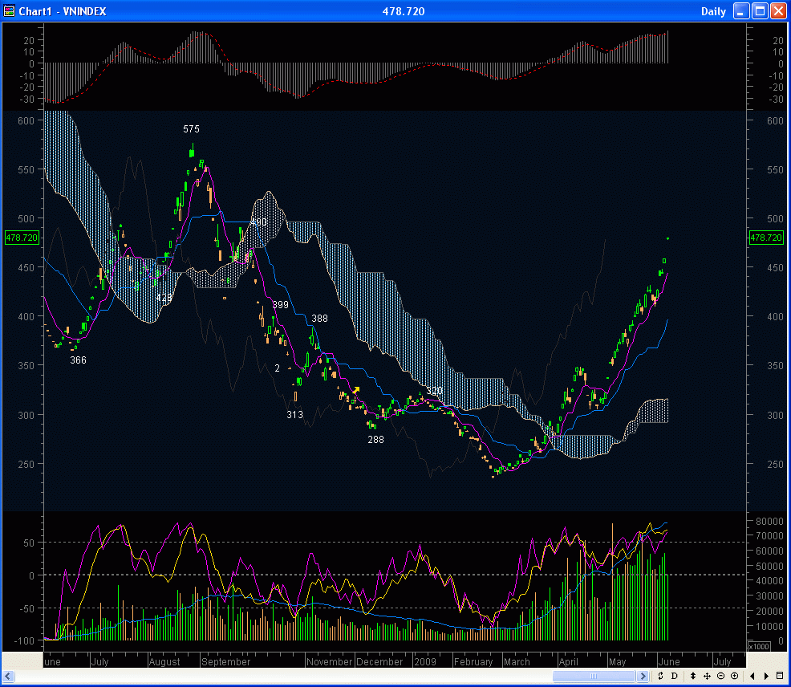Click the September label on time axis

coord(225,662)
